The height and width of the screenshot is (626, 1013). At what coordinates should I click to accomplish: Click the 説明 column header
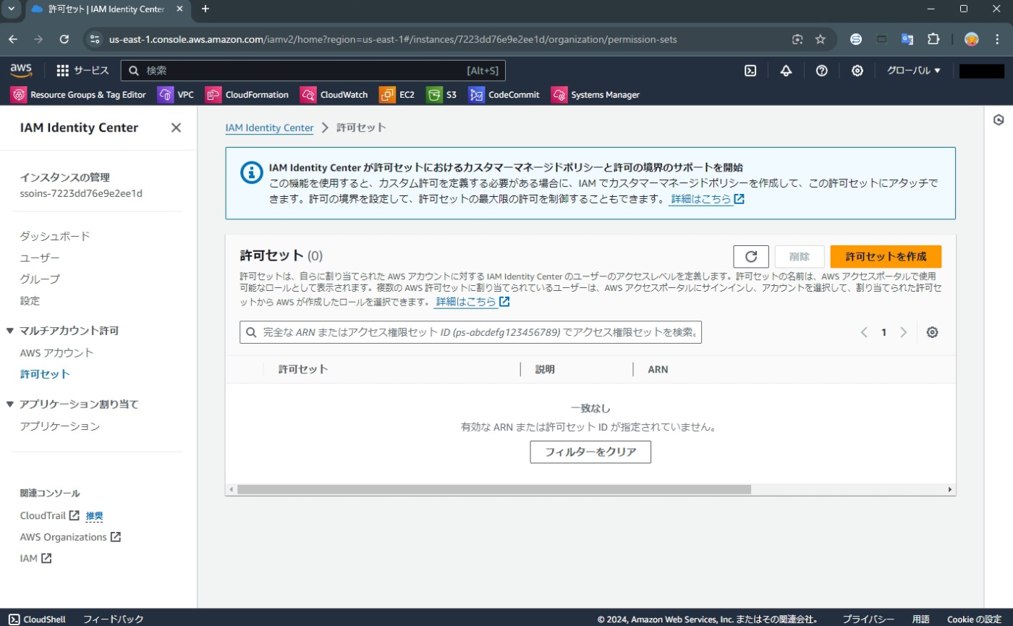(x=545, y=369)
